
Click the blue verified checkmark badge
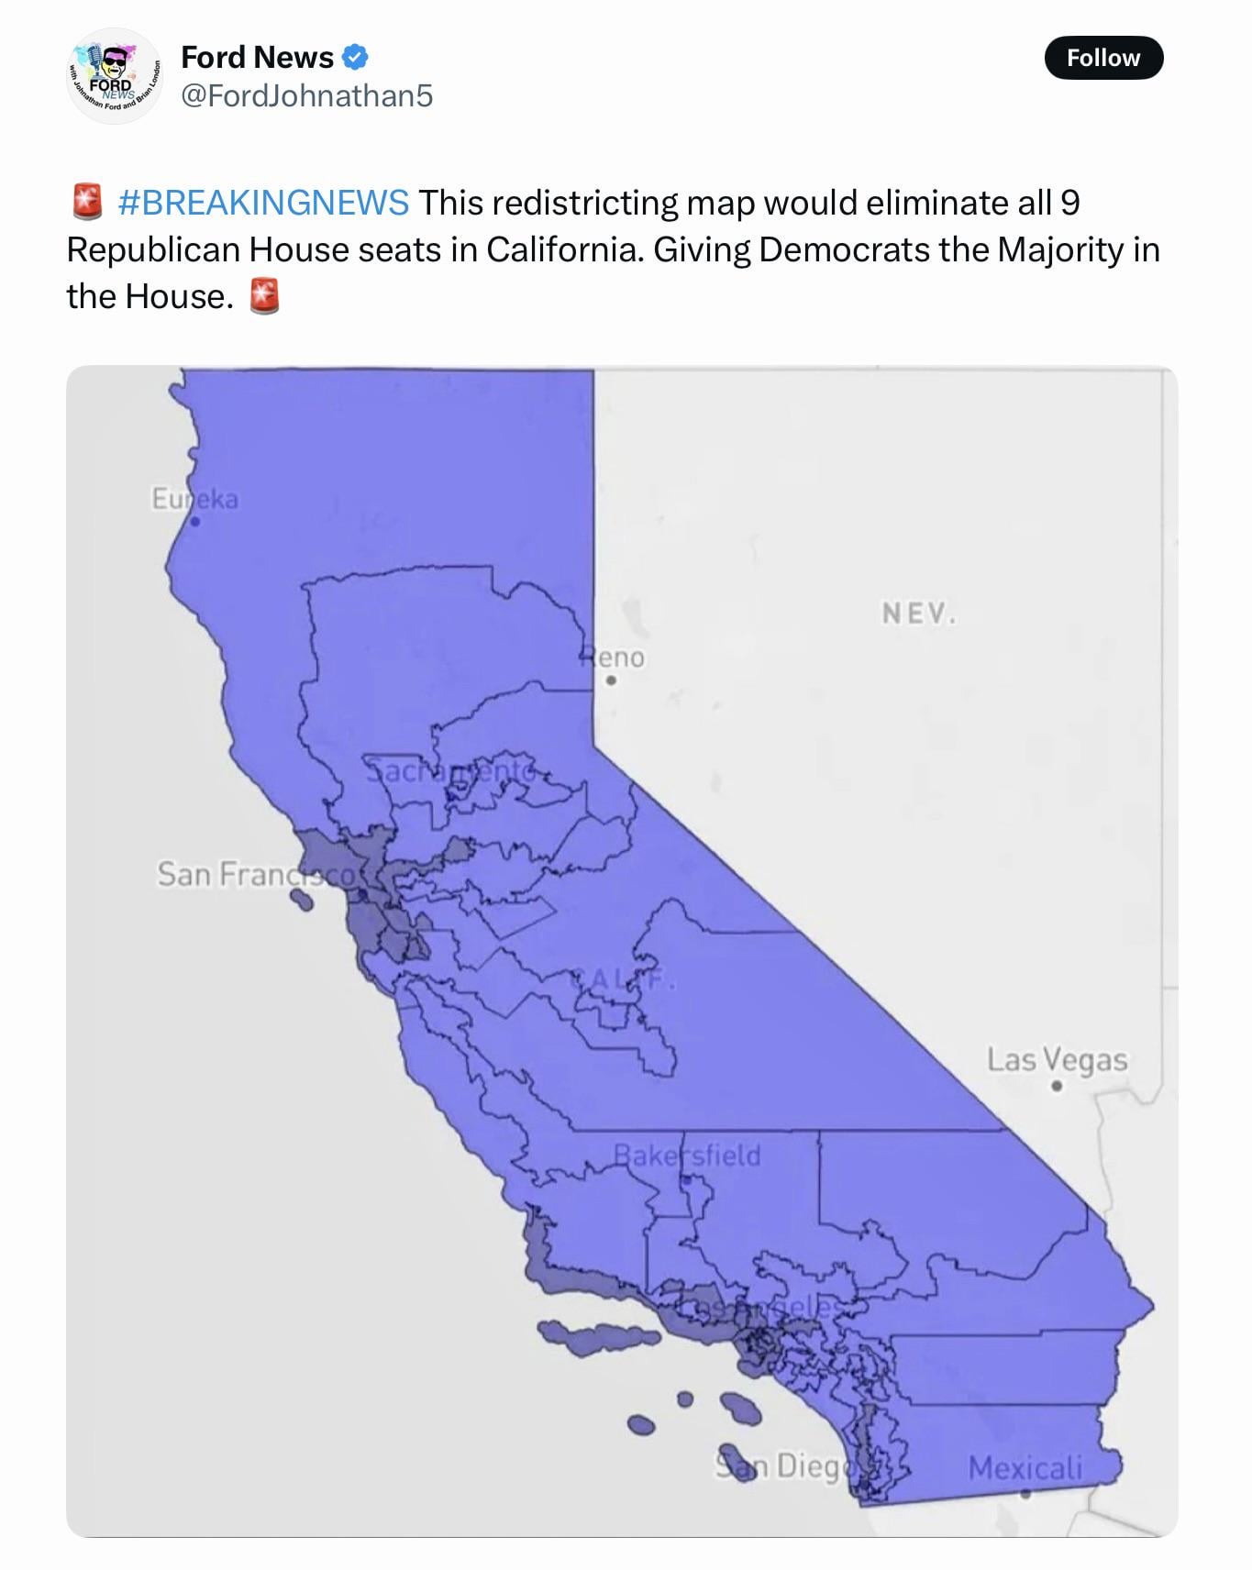click(355, 57)
